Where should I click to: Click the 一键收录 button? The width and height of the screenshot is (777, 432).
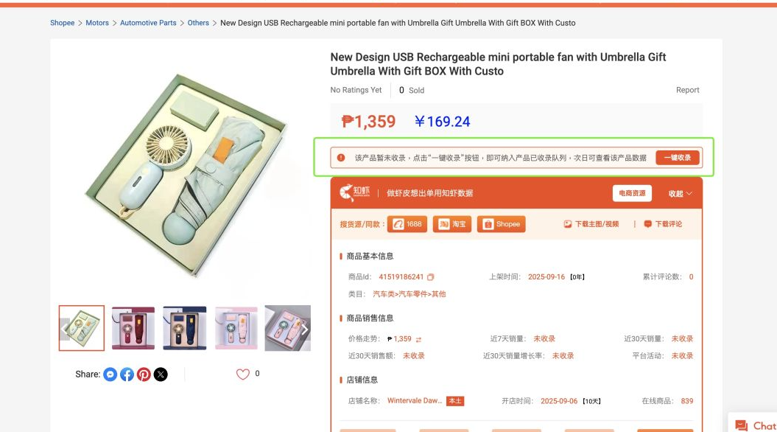point(678,158)
